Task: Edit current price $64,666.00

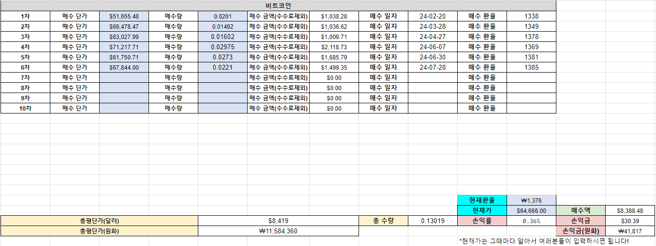Action: (531, 210)
